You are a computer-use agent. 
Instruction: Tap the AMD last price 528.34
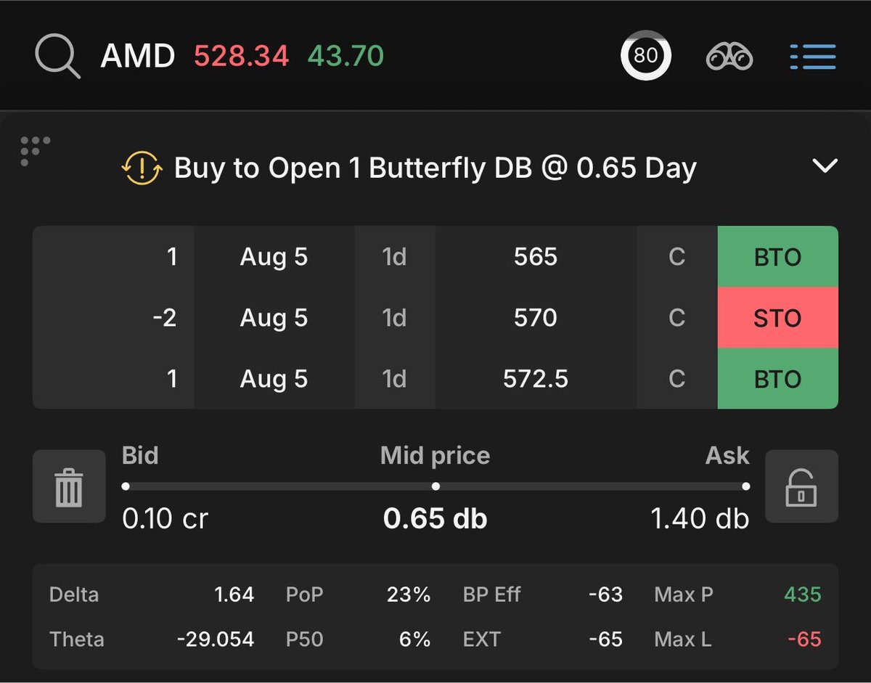click(241, 56)
